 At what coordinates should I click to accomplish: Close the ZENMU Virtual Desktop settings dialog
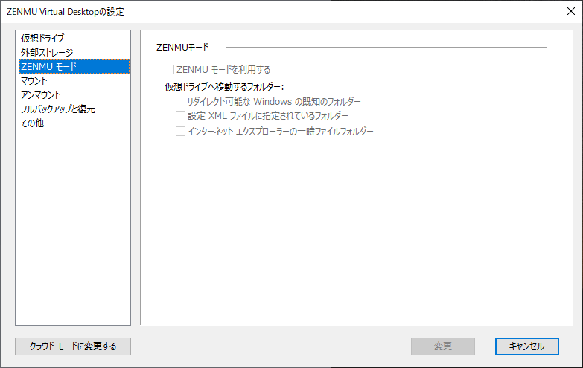click(x=571, y=11)
